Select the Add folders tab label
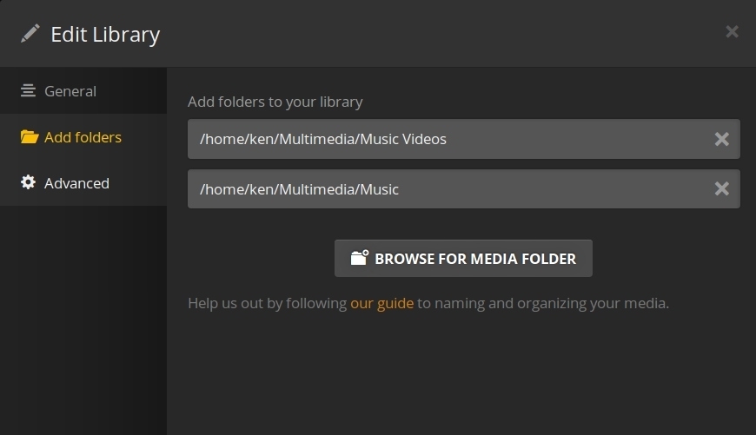Image resolution: width=756 pixels, height=435 pixels. point(83,137)
